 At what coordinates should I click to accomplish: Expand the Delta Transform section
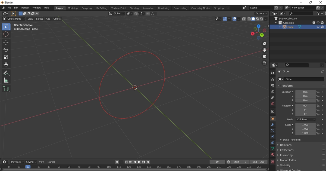(x=291, y=140)
